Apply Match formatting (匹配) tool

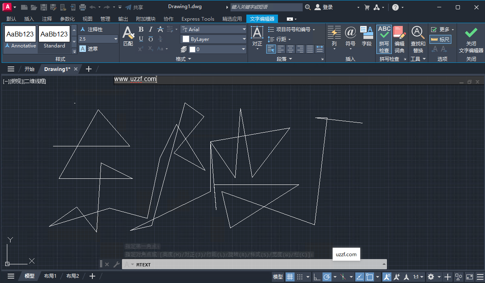(128, 36)
